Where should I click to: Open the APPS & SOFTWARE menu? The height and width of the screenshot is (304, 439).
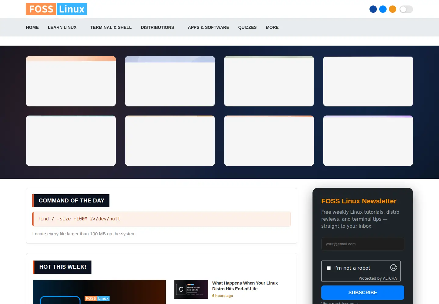tap(209, 27)
